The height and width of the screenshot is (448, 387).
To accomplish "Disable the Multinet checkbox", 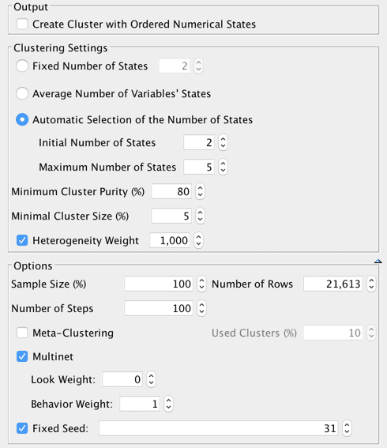I will (x=22, y=356).
